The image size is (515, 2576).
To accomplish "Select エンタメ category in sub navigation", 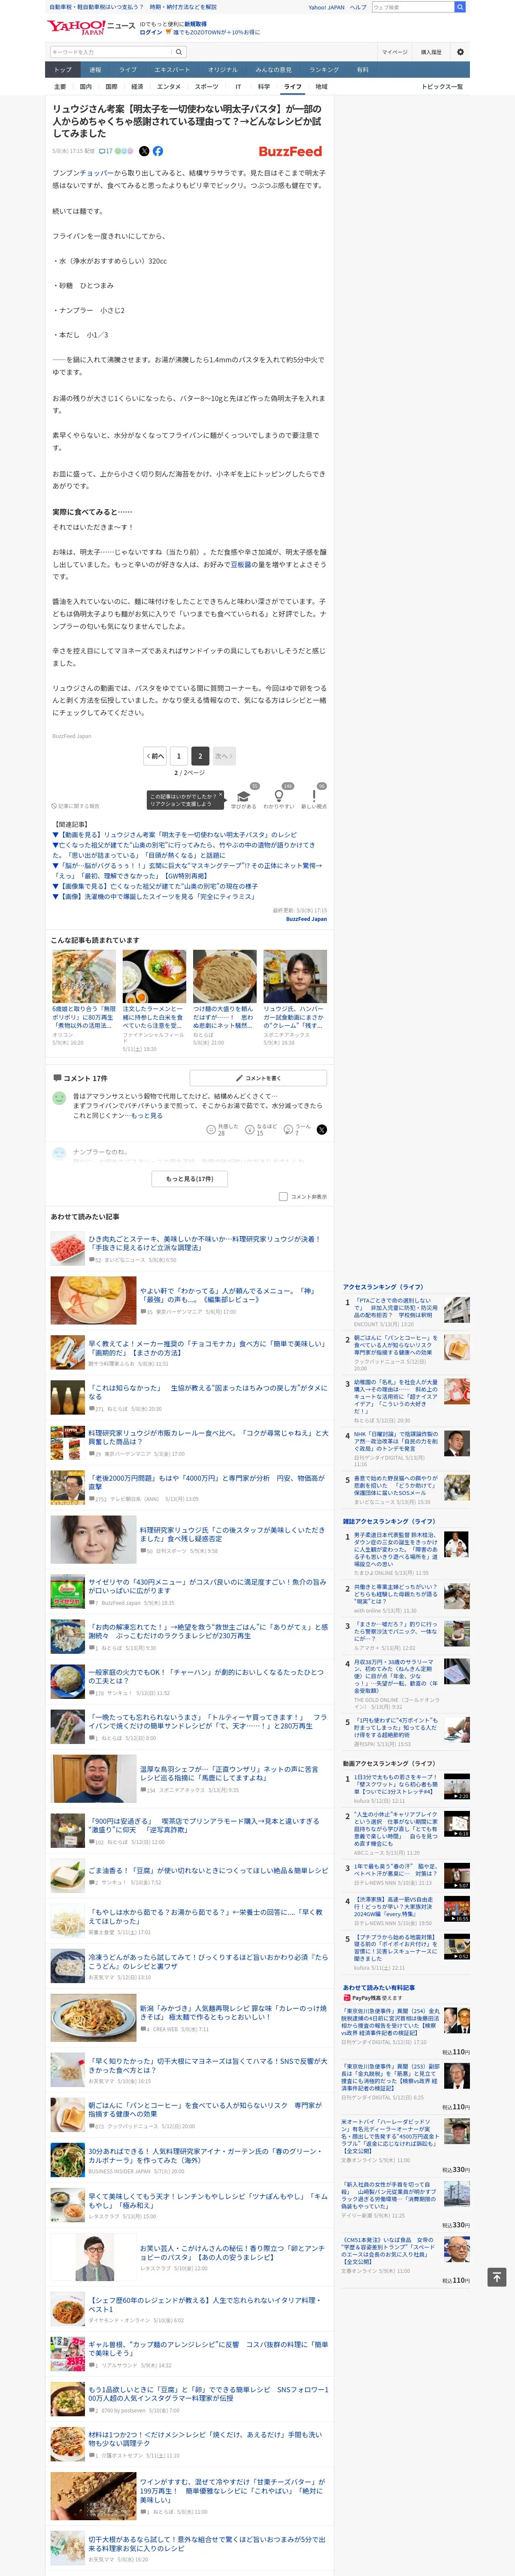I will point(169,87).
